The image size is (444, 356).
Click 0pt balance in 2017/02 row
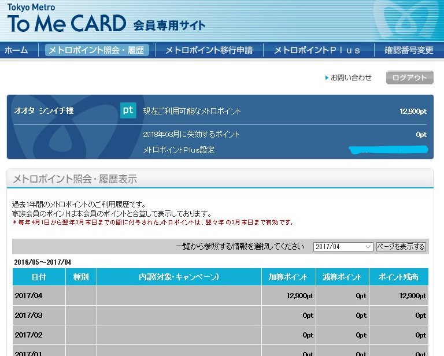click(x=420, y=335)
